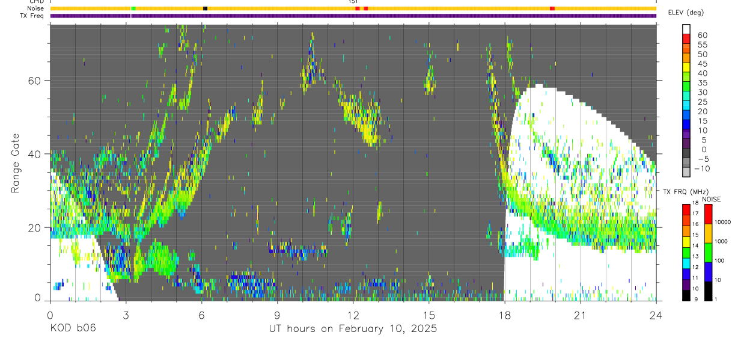Click the 10000 label on NOISE scale

pos(722,222)
